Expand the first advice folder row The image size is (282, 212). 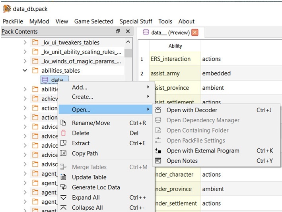coord(25,127)
